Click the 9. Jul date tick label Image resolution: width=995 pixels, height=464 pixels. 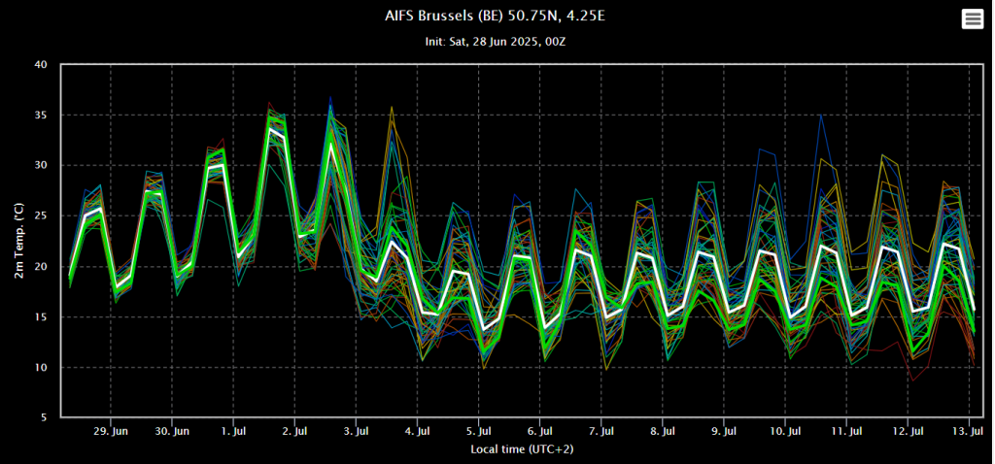click(x=723, y=432)
